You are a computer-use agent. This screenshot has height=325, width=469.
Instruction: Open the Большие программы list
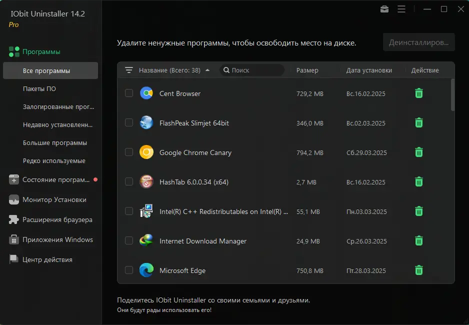[x=54, y=143]
